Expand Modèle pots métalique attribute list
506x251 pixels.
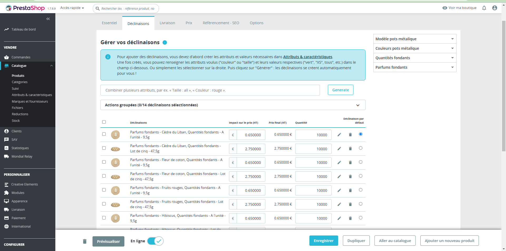(x=415, y=39)
